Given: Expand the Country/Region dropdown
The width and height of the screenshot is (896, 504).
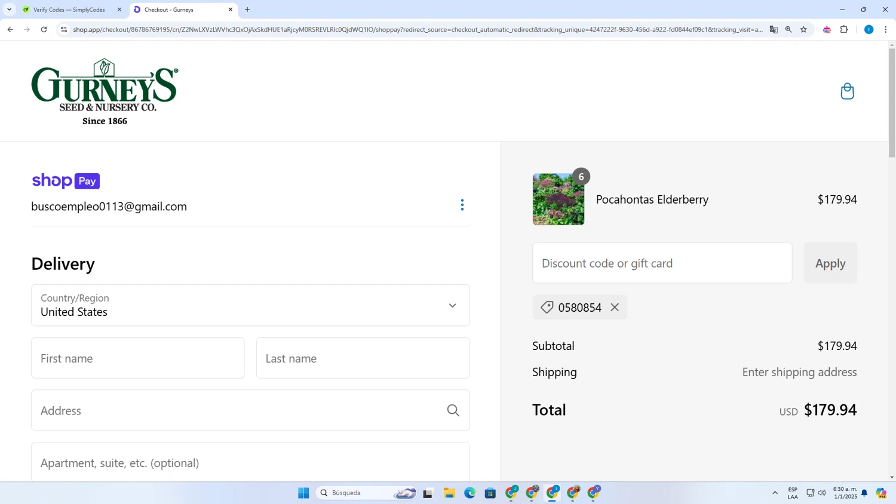Looking at the screenshot, I should click(x=250, y=305).
